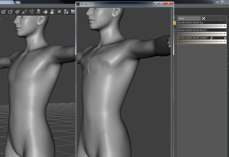Select the Joint Editor tool (bone with pencil)

tap(59, 12)
